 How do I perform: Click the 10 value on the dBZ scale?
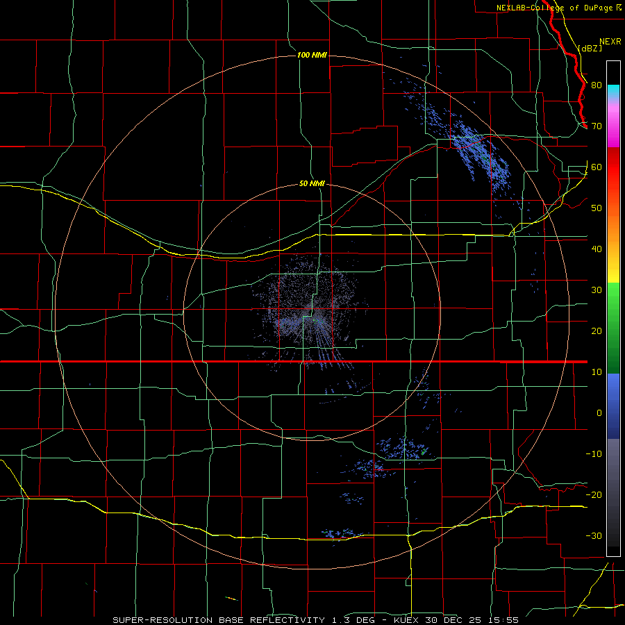pyautogui.click(x=597, y=372)
